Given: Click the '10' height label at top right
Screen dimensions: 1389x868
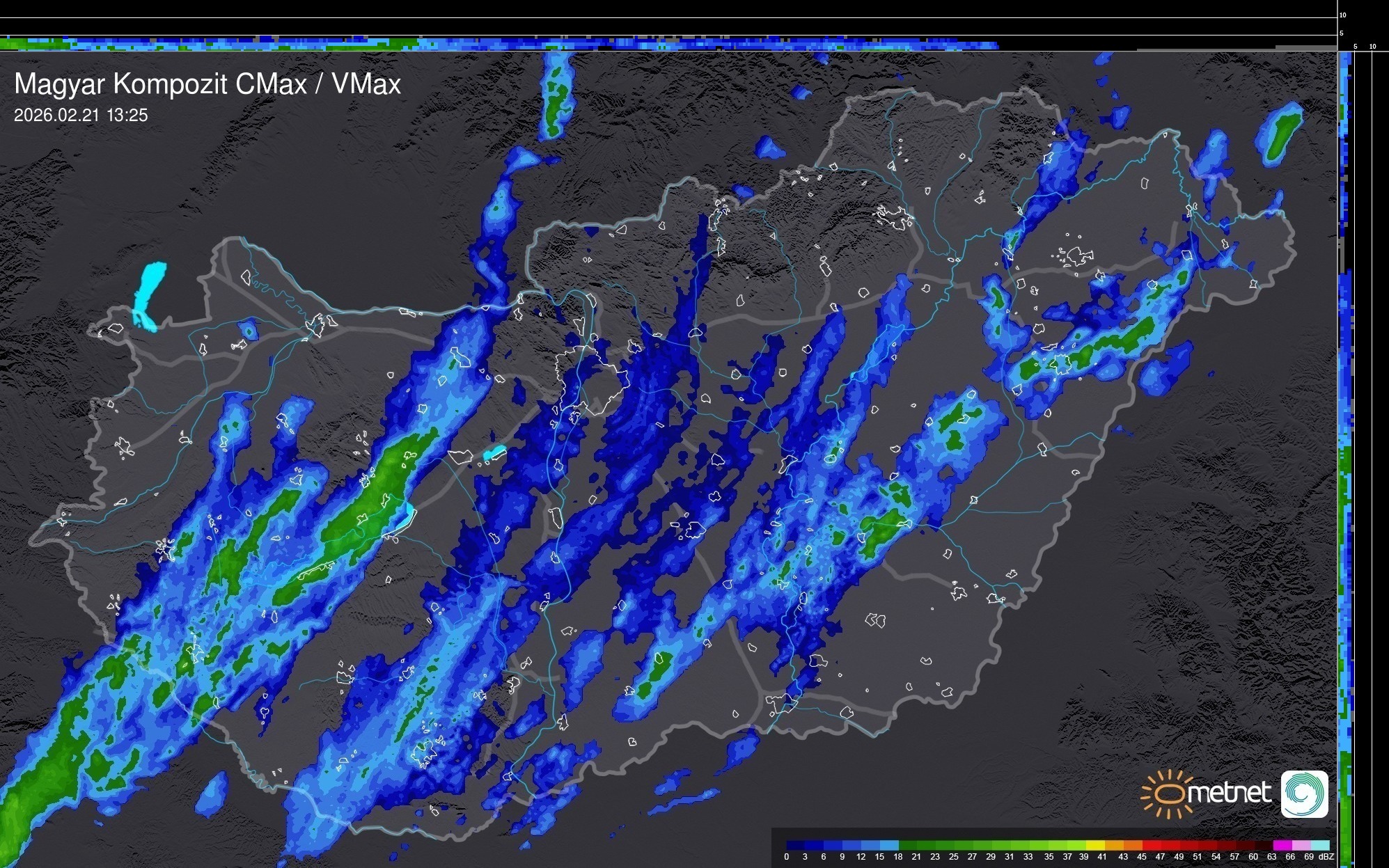Looking at the screenshot, I should [1342, 15].
